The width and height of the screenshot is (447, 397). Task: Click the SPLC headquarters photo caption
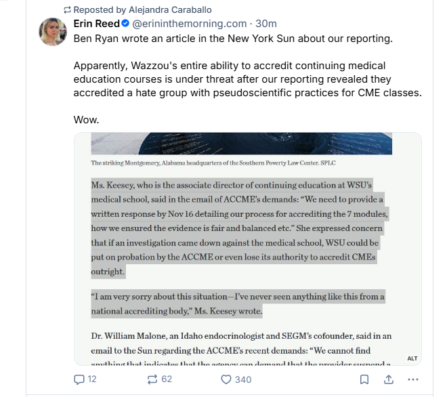[213, 163]
